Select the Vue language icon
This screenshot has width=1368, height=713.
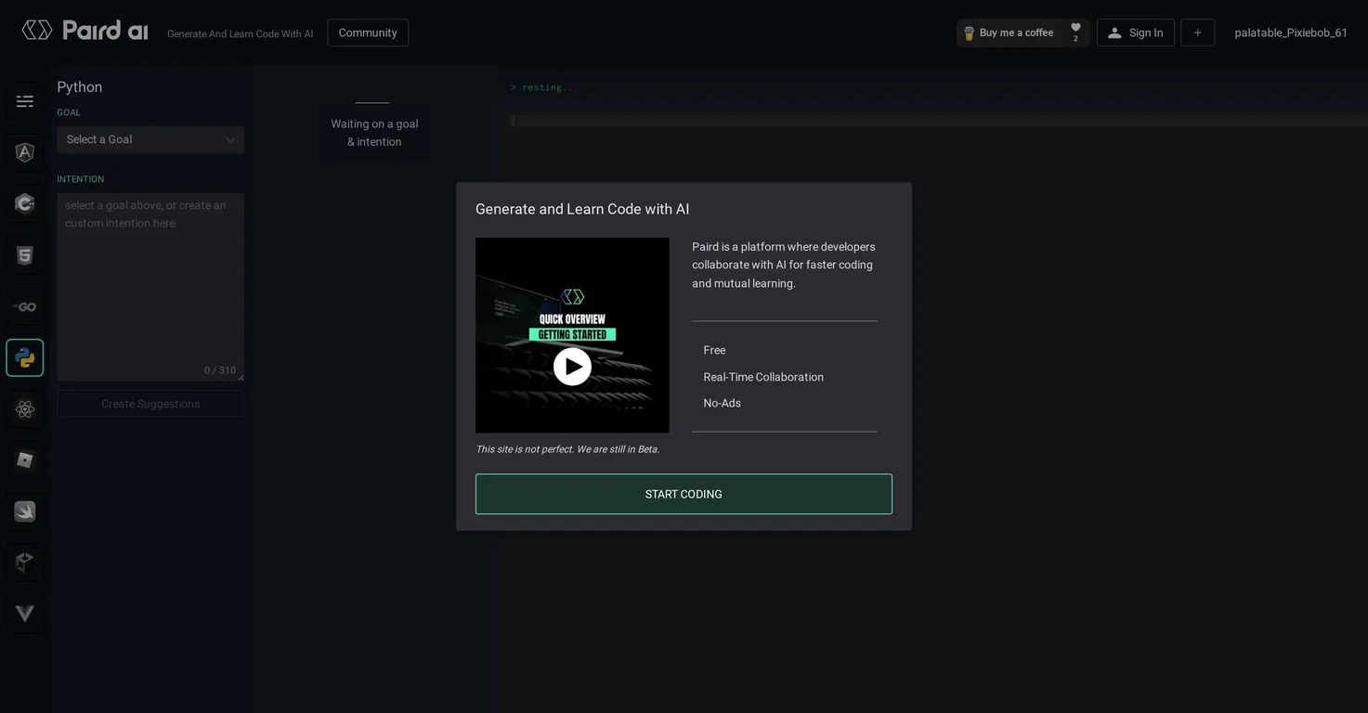(25, 614)
